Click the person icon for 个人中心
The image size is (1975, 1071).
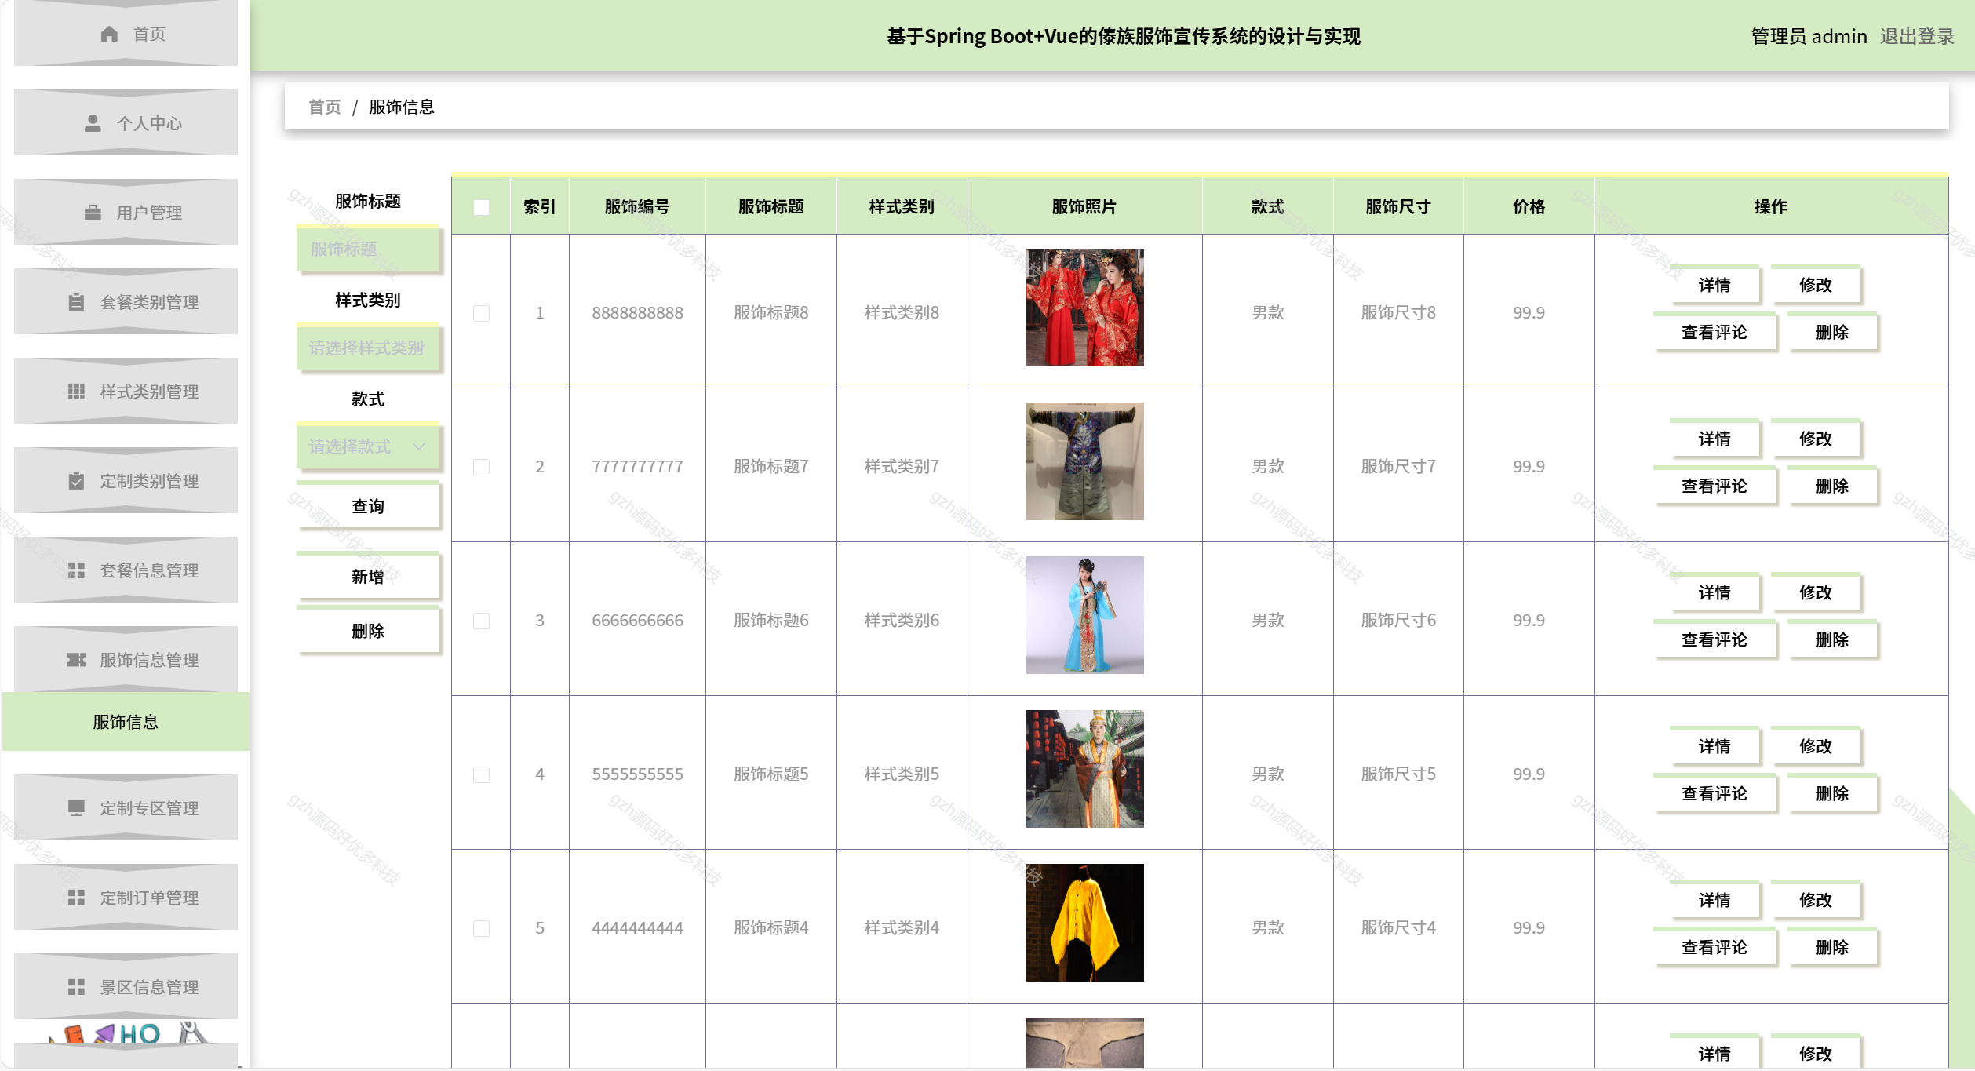(x=93, y=123)
